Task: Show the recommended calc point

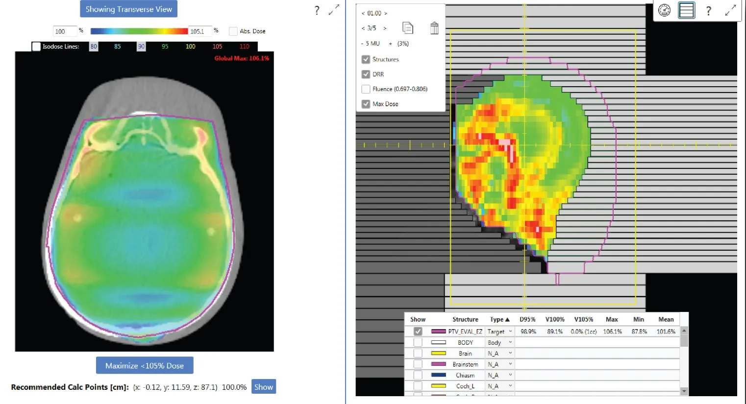Action: [263, 386]
